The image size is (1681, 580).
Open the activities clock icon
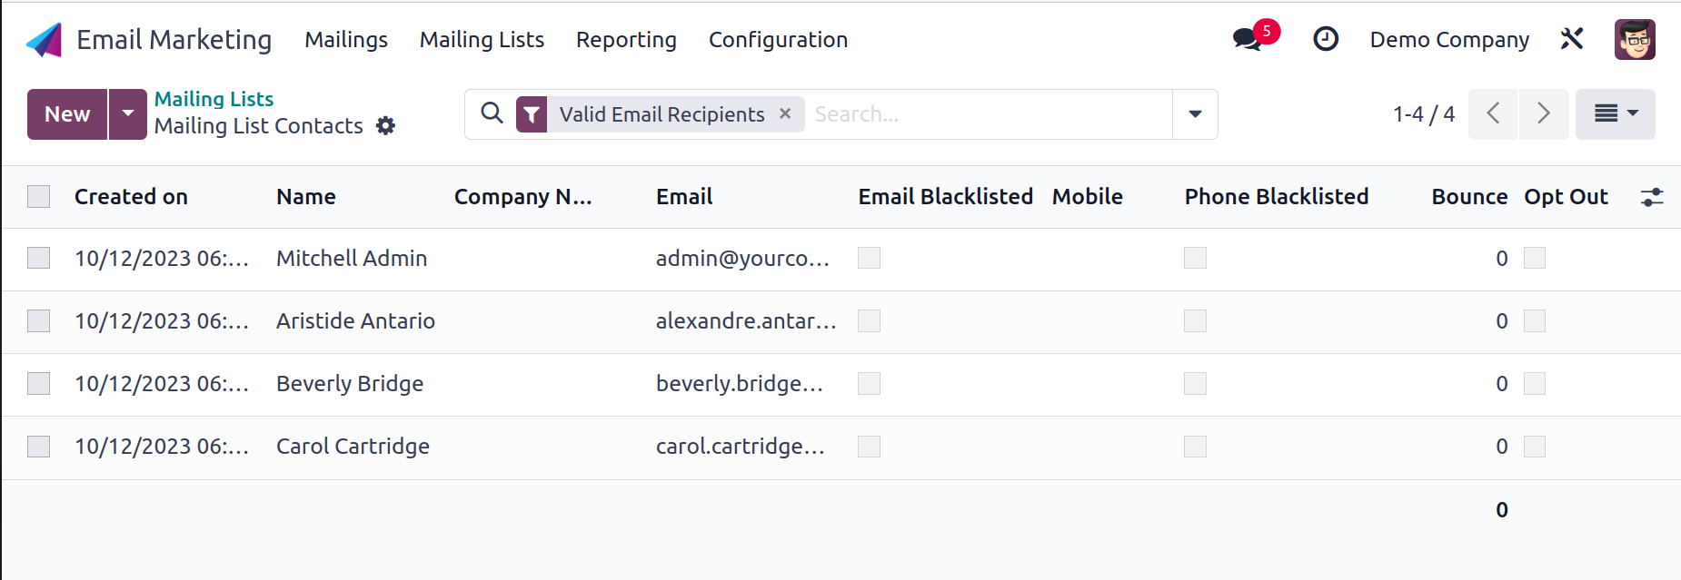click(x=1326, y=39)
